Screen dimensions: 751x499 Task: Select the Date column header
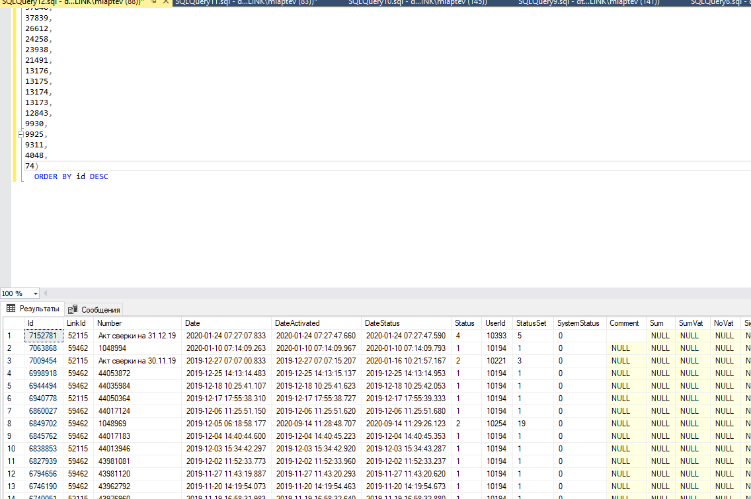tap(227, 323)
